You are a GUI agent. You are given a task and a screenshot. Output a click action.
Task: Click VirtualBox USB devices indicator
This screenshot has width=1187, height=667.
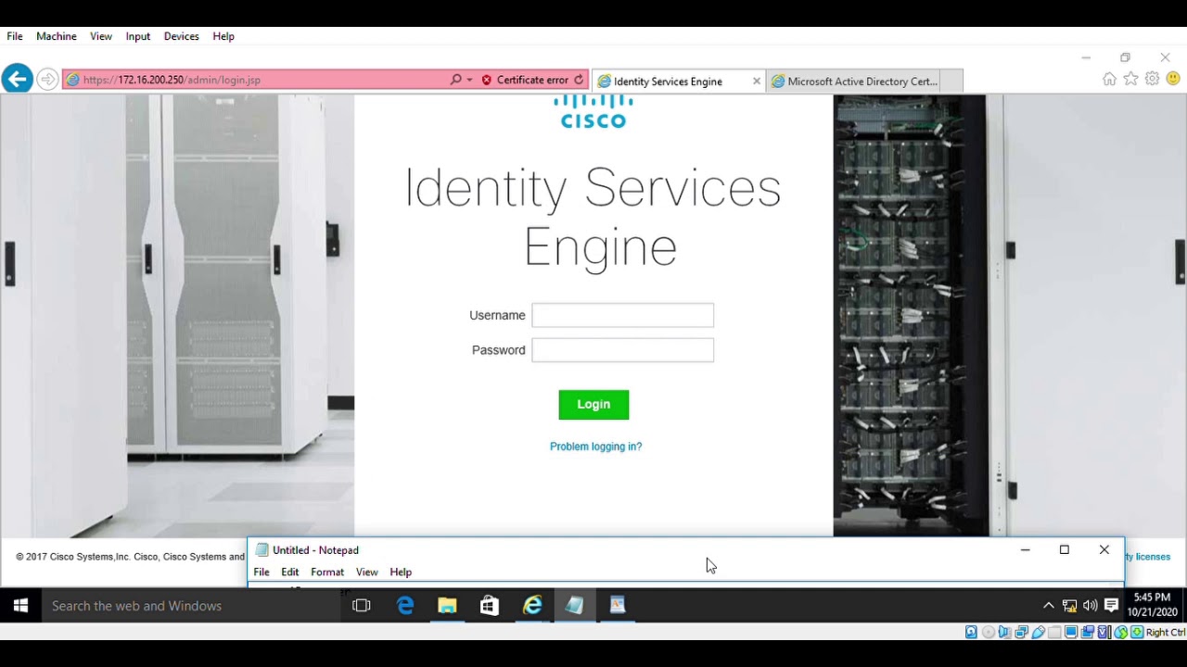coord(1038,632)
